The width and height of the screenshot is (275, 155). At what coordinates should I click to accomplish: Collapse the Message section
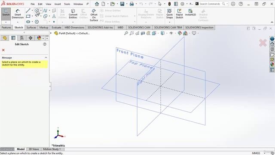(x=46, y=58)
